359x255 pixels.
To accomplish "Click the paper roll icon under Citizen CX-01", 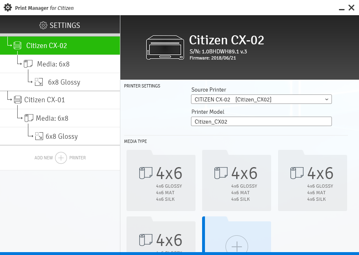I will pos(29,118).
